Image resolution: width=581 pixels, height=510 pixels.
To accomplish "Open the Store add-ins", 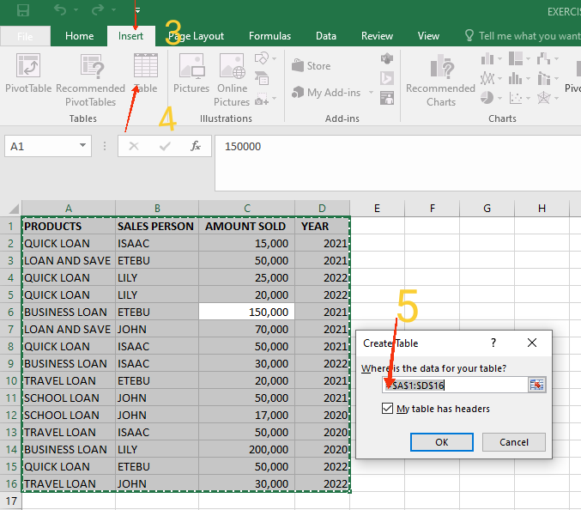I will point(312,65).
